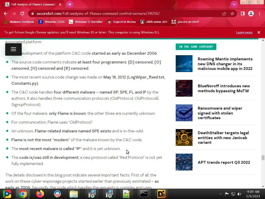Viewport: 265px width, 199px height.
Task: Click the text "LogWiper_fixed.txt" in the article
Action: point(146,77)
